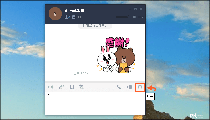210x120 pixels.
Task: Expand the screen capture options arrow
Action: pyautogui.click(x=86, y=87)
